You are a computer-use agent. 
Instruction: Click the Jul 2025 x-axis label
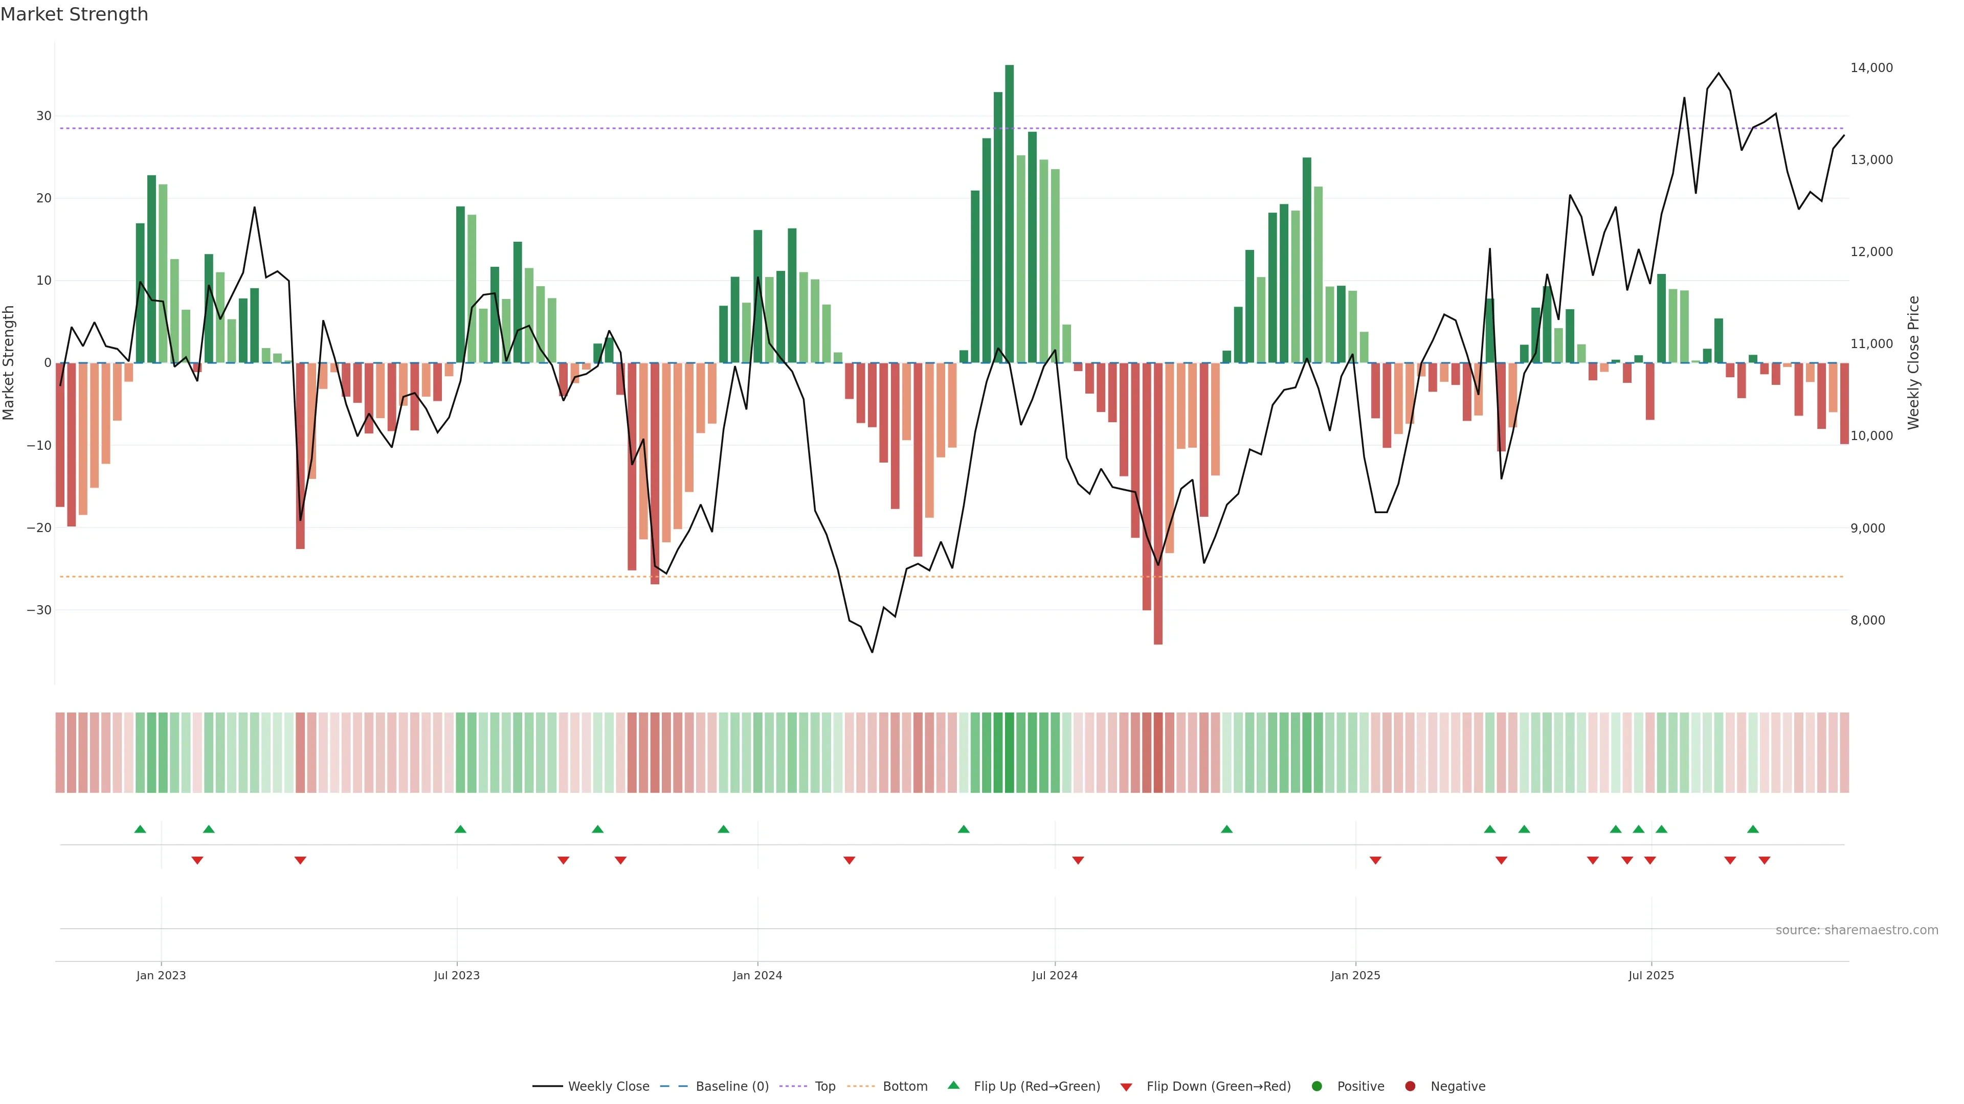[1651, 975]
